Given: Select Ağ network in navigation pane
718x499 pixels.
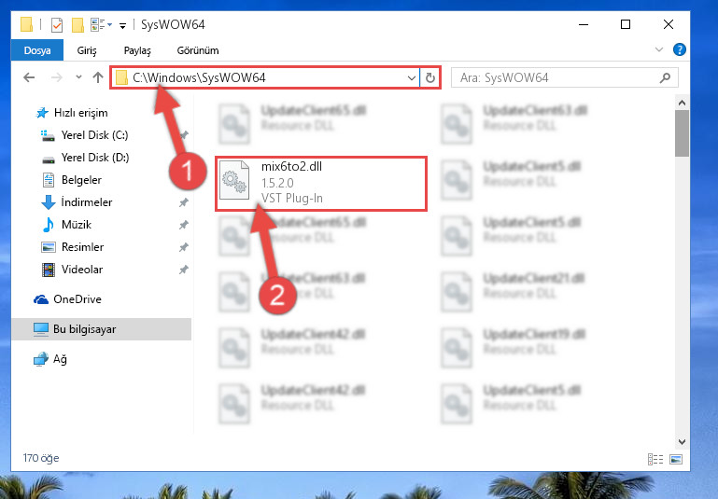Looking at the screenshot, I should pyautogui.click(x=60, y=359).
